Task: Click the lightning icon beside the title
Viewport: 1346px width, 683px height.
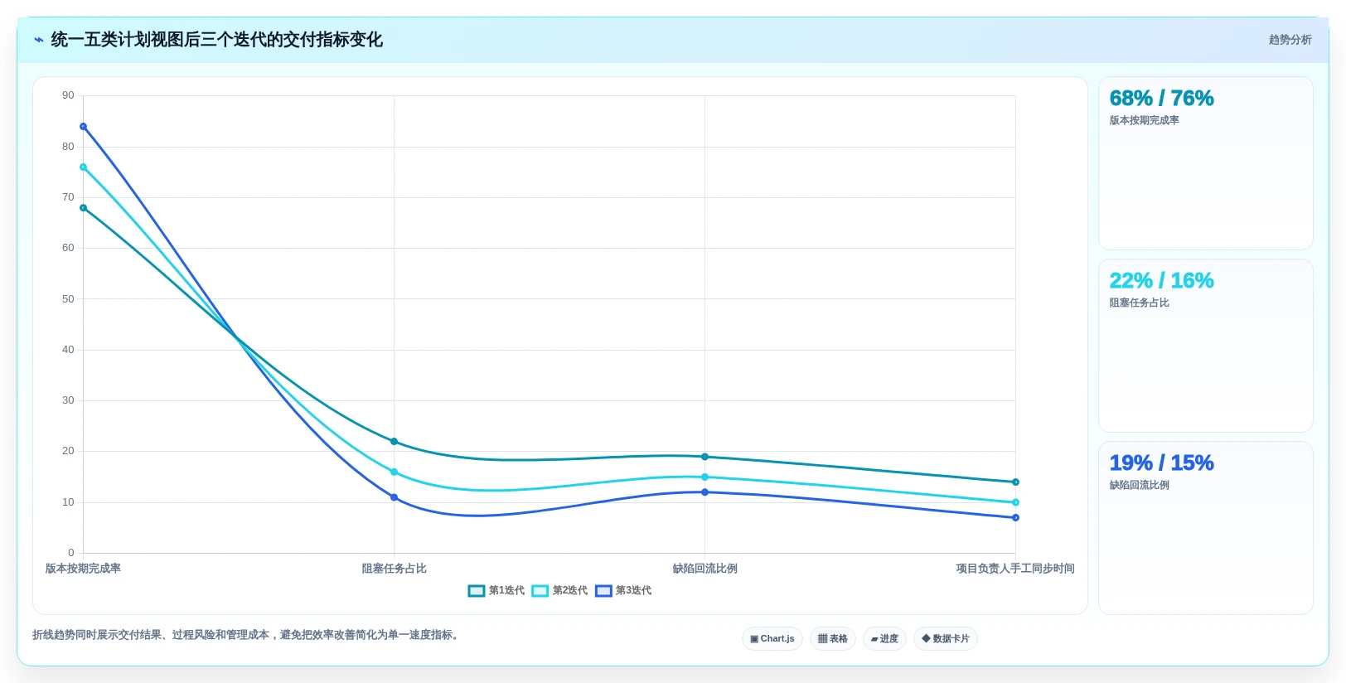Action: click(38, 40)
